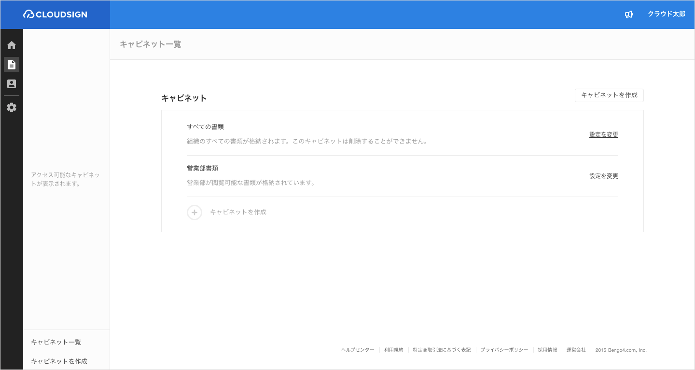
Task: Open the クラウド太郎 user menu
Action: pos(666,14)
